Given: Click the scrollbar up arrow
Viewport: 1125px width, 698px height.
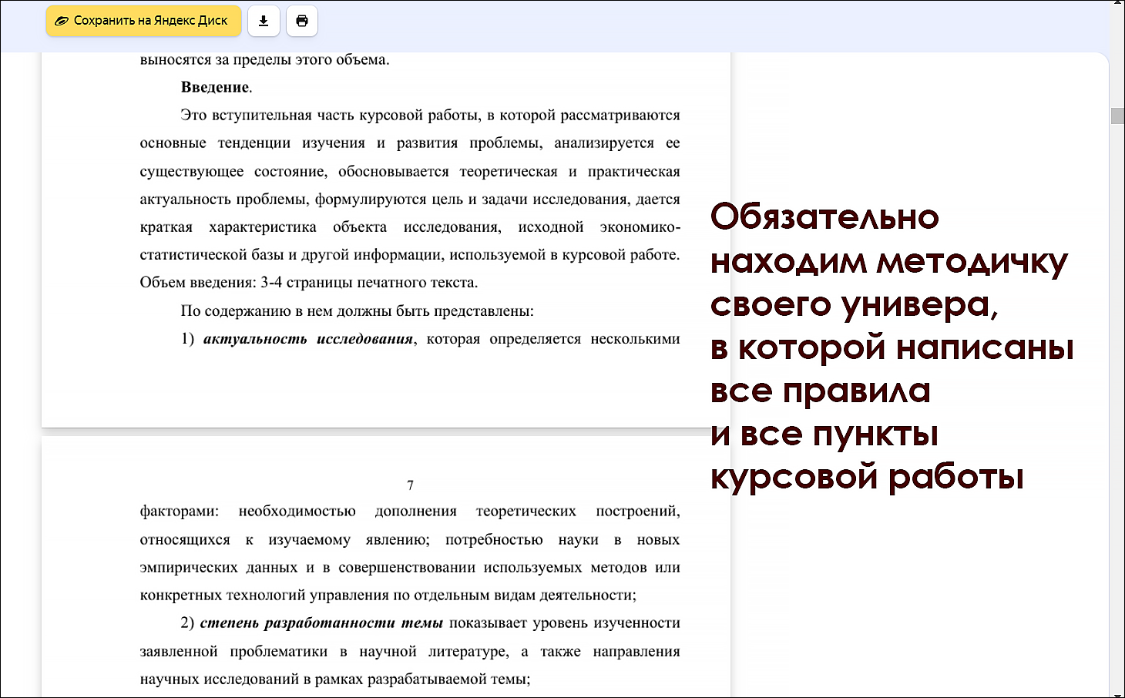Looking at the screenshot, I should point(1117,5).
